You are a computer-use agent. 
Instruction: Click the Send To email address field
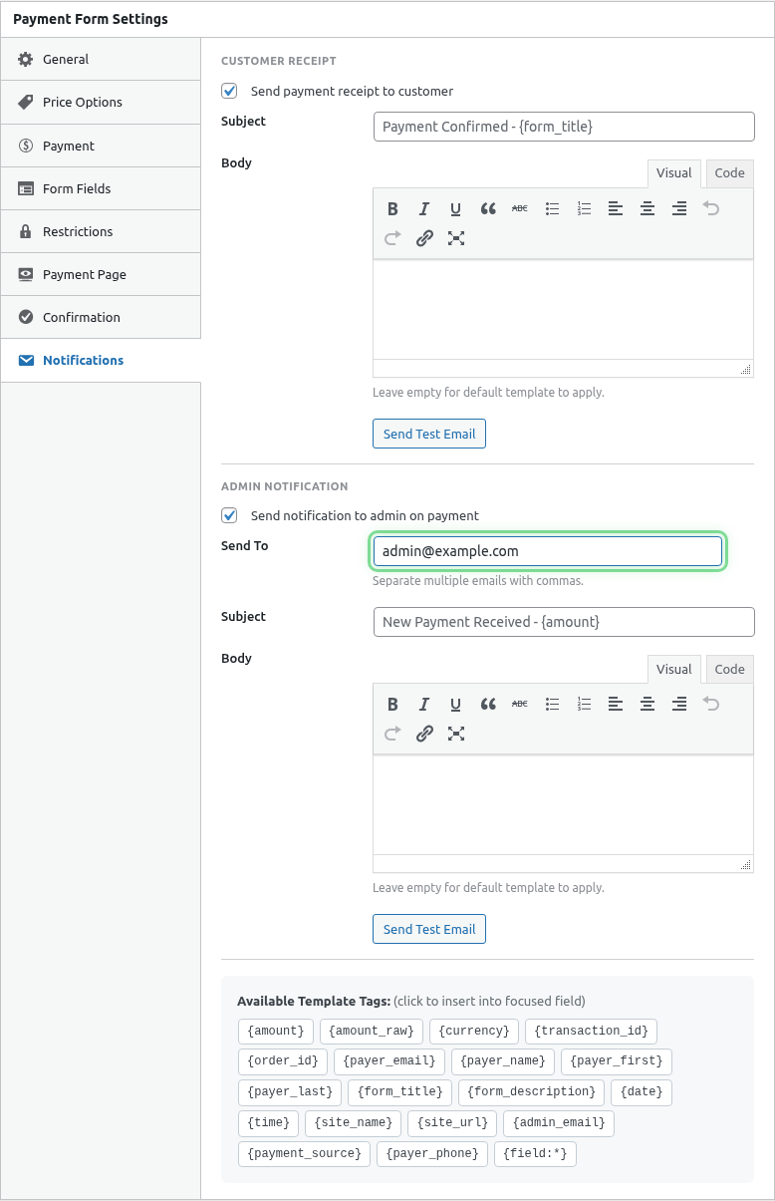[548, 551]
